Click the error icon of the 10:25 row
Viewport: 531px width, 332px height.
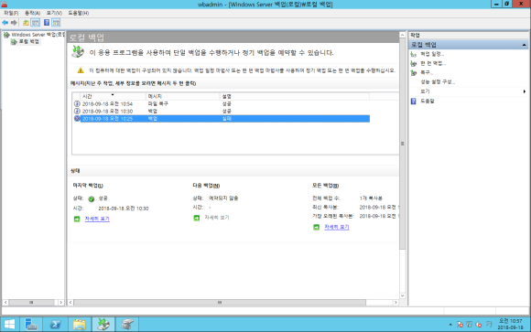pos(77,119)
